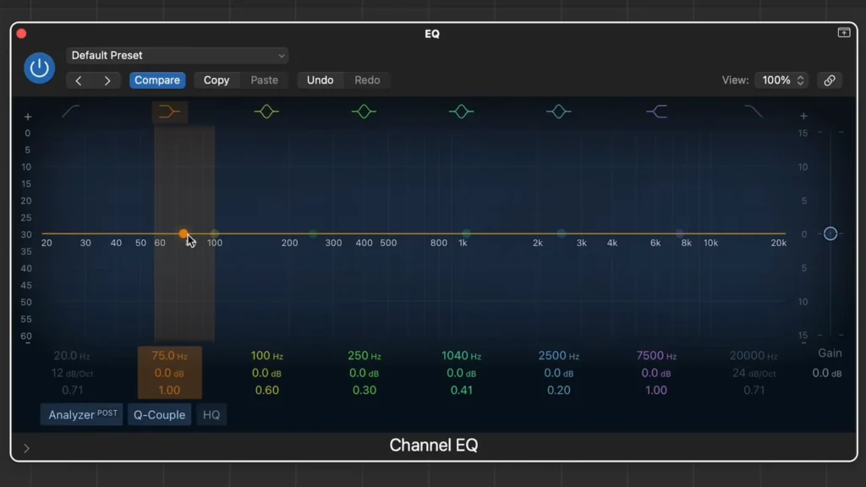The image size is (866, 487).
Task: Toggle the blue bell band at 2500 Hz
Action: click(558, 112)
